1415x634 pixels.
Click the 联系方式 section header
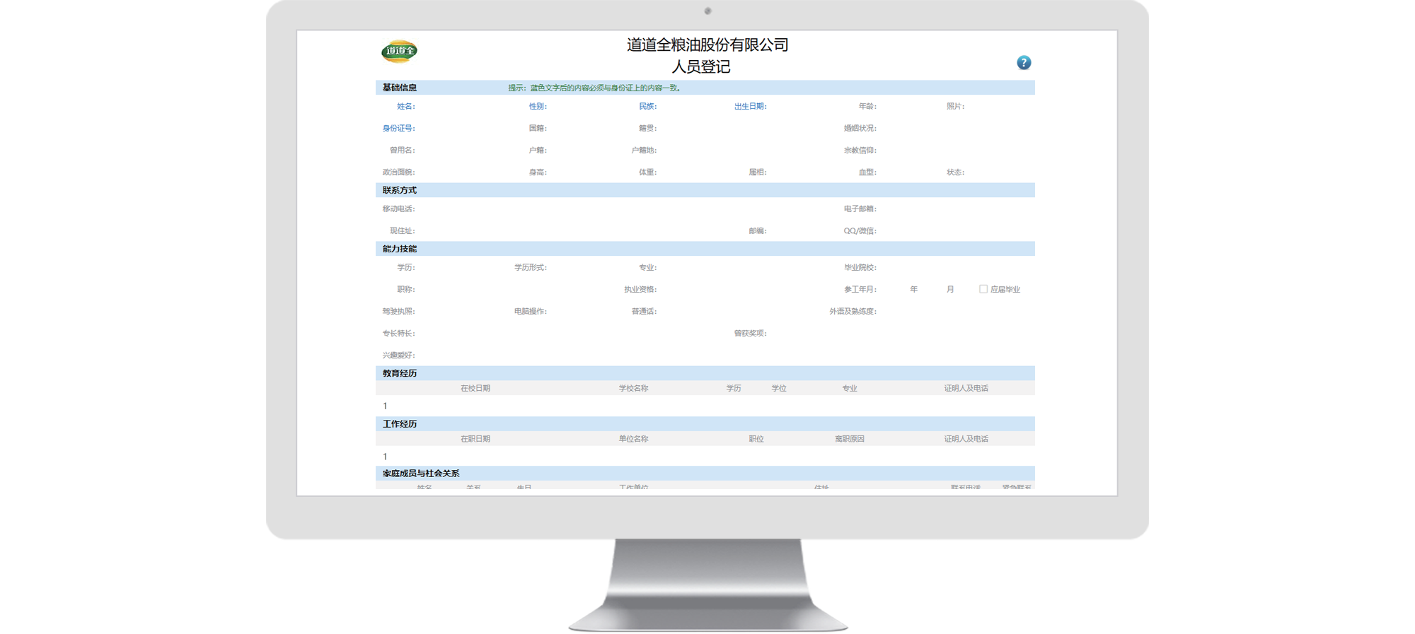pos(400,190)
